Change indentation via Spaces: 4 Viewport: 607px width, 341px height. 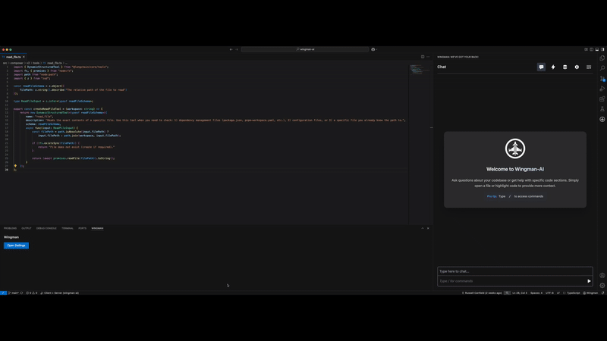[536, 293]
